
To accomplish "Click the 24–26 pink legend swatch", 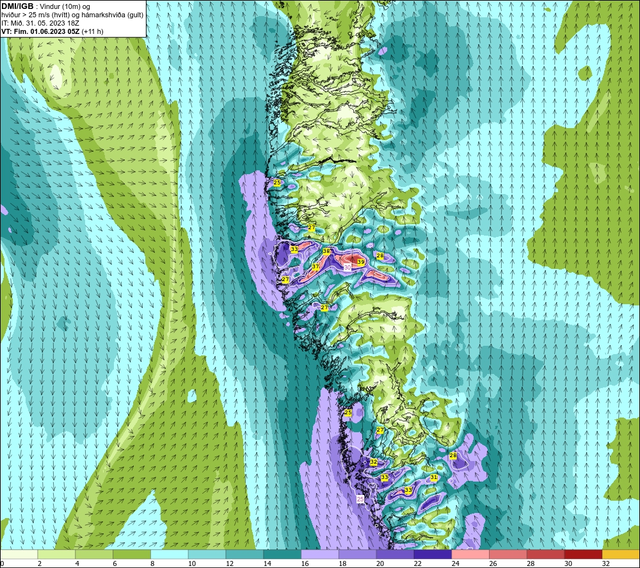I will 470,554.
